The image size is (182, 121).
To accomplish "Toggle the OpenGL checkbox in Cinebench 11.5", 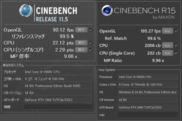I will [91, 30].
